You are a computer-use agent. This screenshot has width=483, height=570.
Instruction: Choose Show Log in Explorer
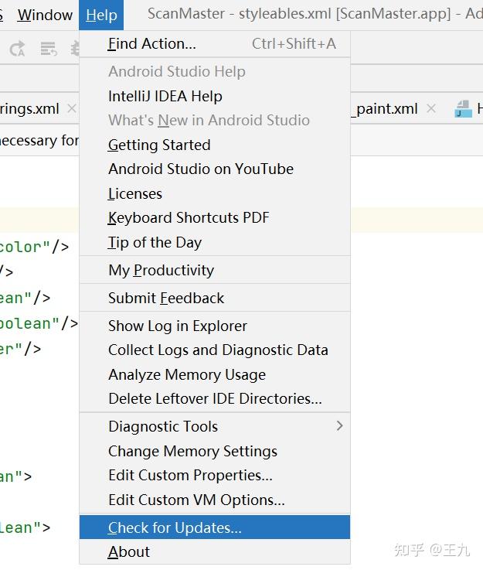(178, 326)
